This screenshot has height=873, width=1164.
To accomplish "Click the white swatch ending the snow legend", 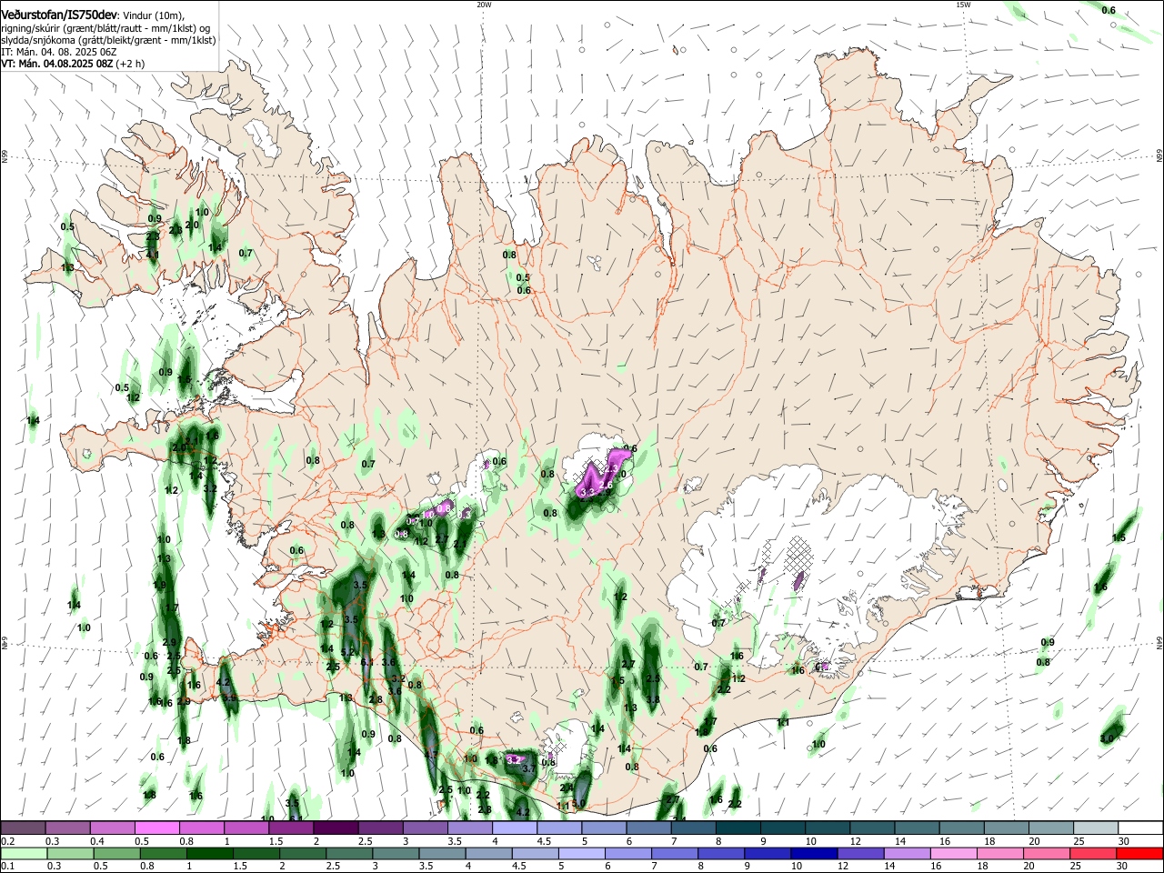I will coord(1141,828).
